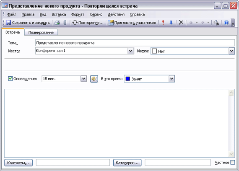
Task: Set low importance with blue arrow
Action: point(171,23)
